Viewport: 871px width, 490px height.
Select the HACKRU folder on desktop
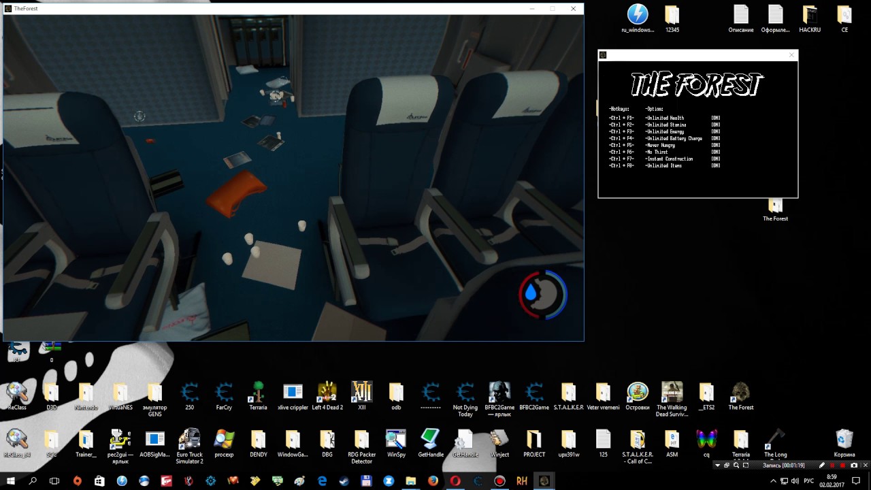(x=810, y=19)
